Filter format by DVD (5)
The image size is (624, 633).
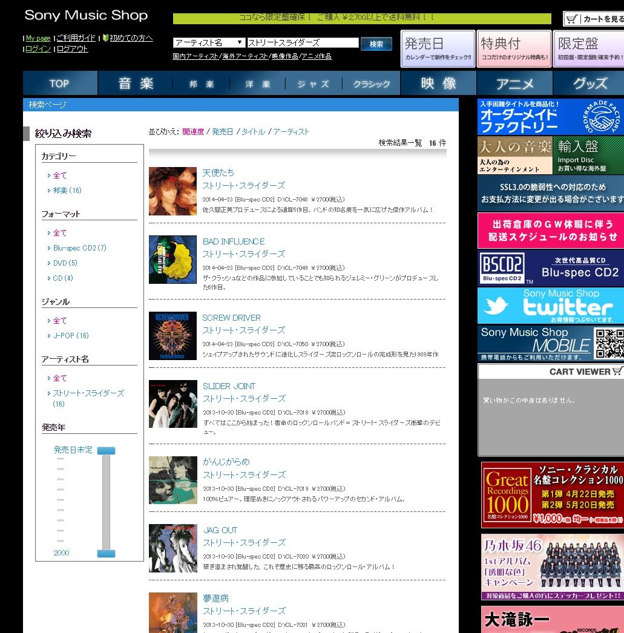[x=65, y=263]
